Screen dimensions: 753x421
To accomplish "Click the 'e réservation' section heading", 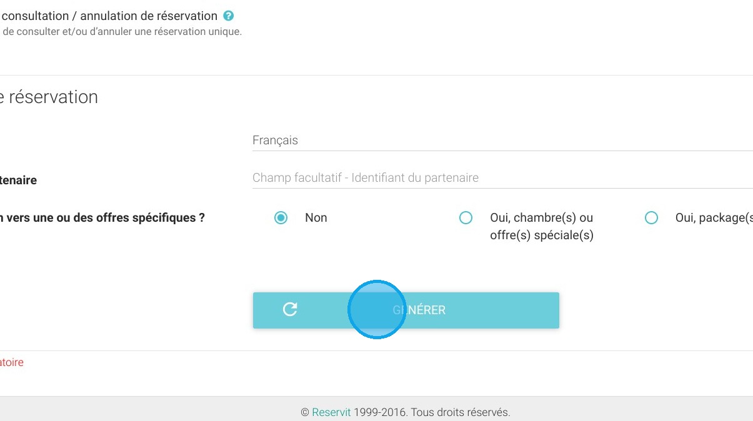I will pyautogui.click(x=49, y=97).
